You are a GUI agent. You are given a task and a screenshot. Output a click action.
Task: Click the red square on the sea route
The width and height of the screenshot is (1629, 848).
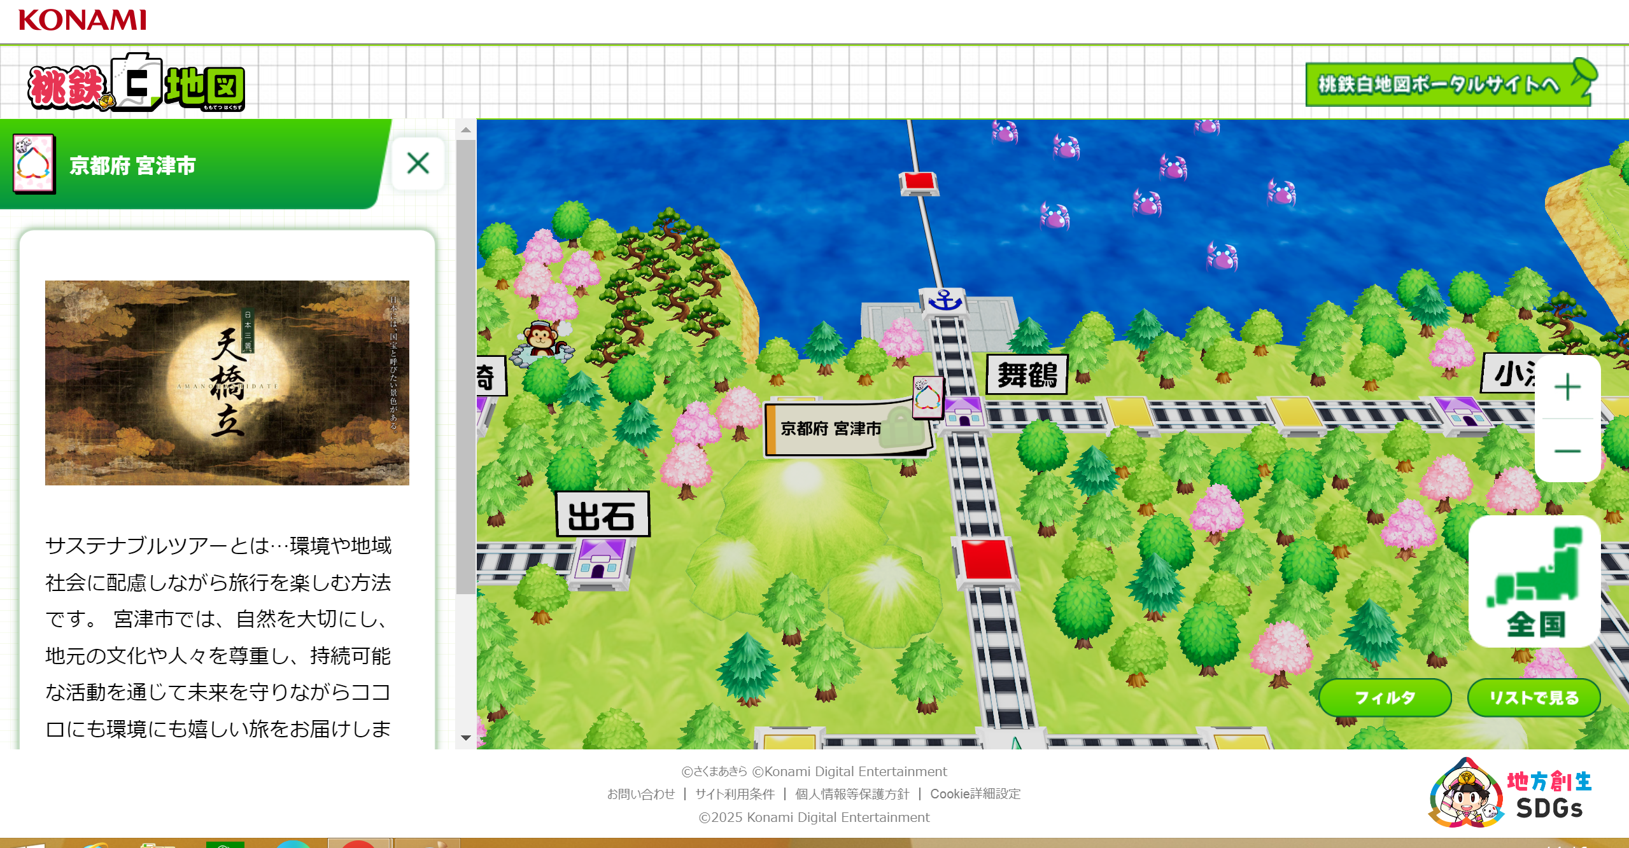[x=919, y=183]
